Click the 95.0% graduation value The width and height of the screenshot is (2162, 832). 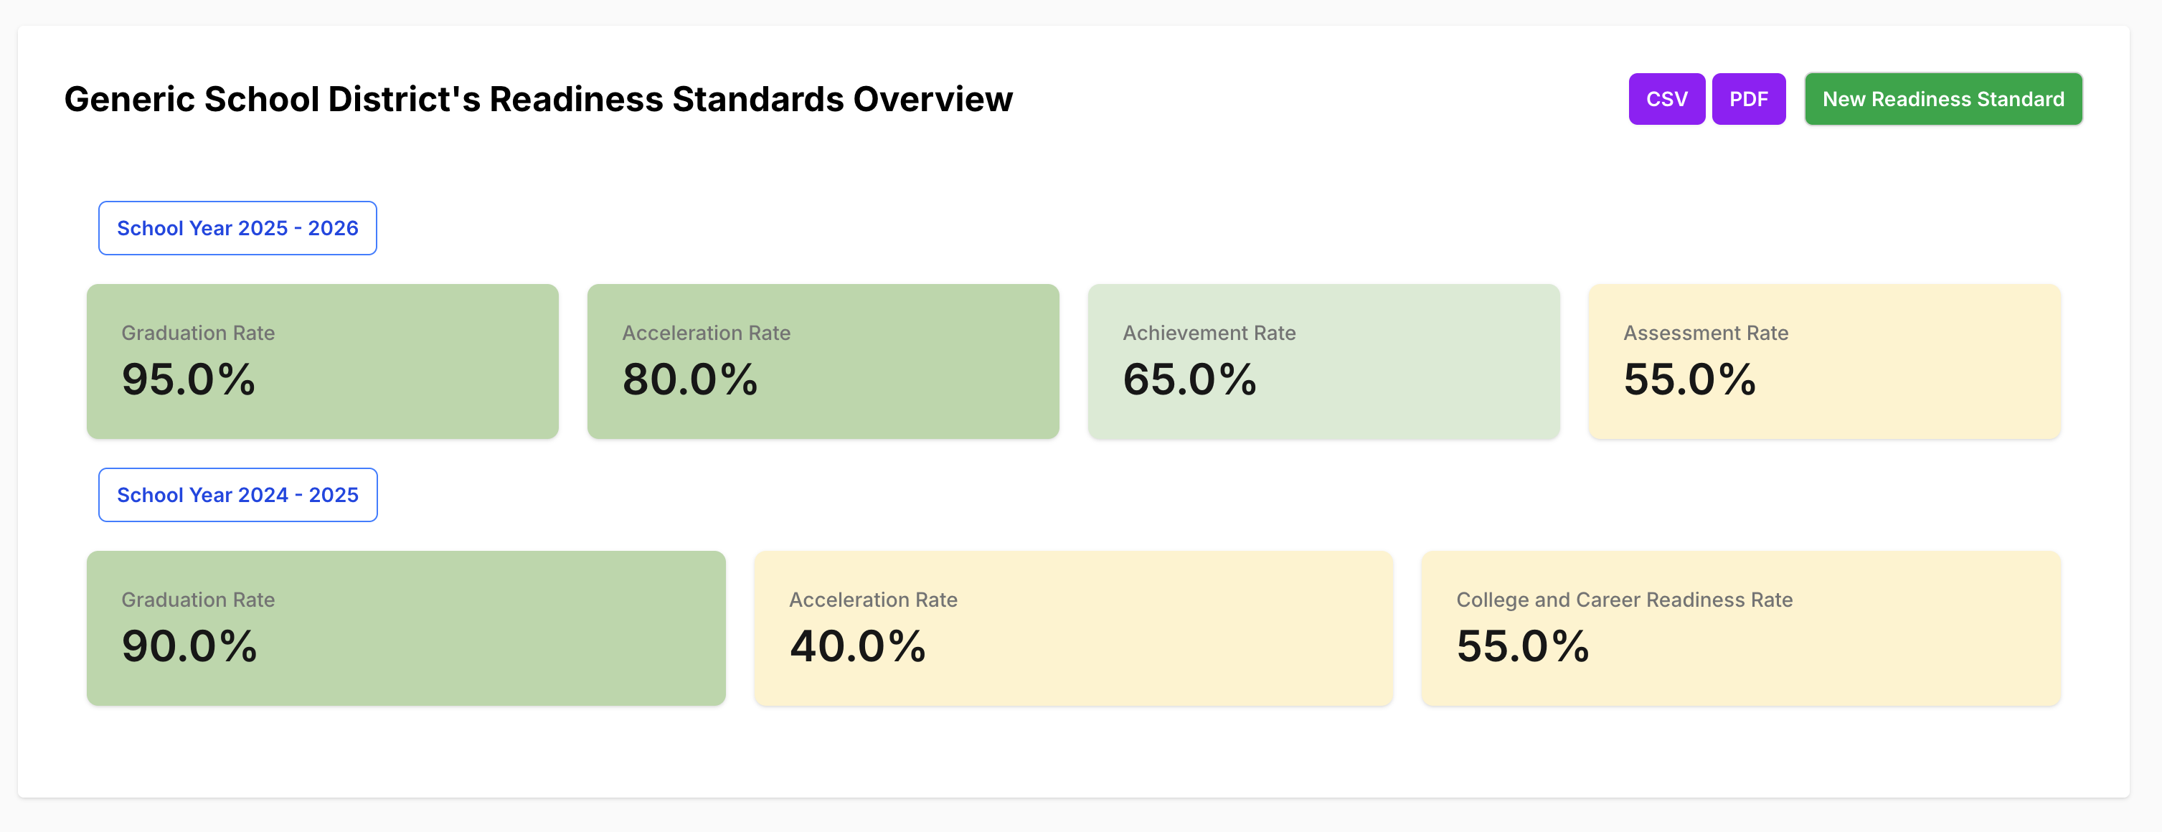click(x=188, y=379)
